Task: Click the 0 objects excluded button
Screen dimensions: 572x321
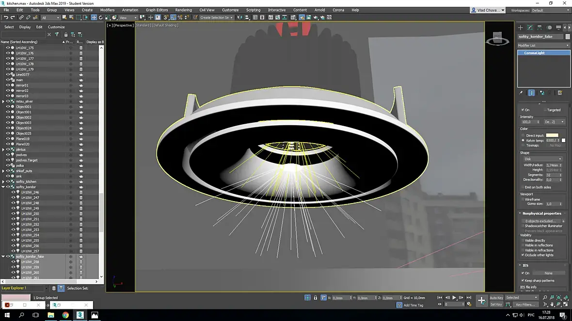Action: point(540,221)
